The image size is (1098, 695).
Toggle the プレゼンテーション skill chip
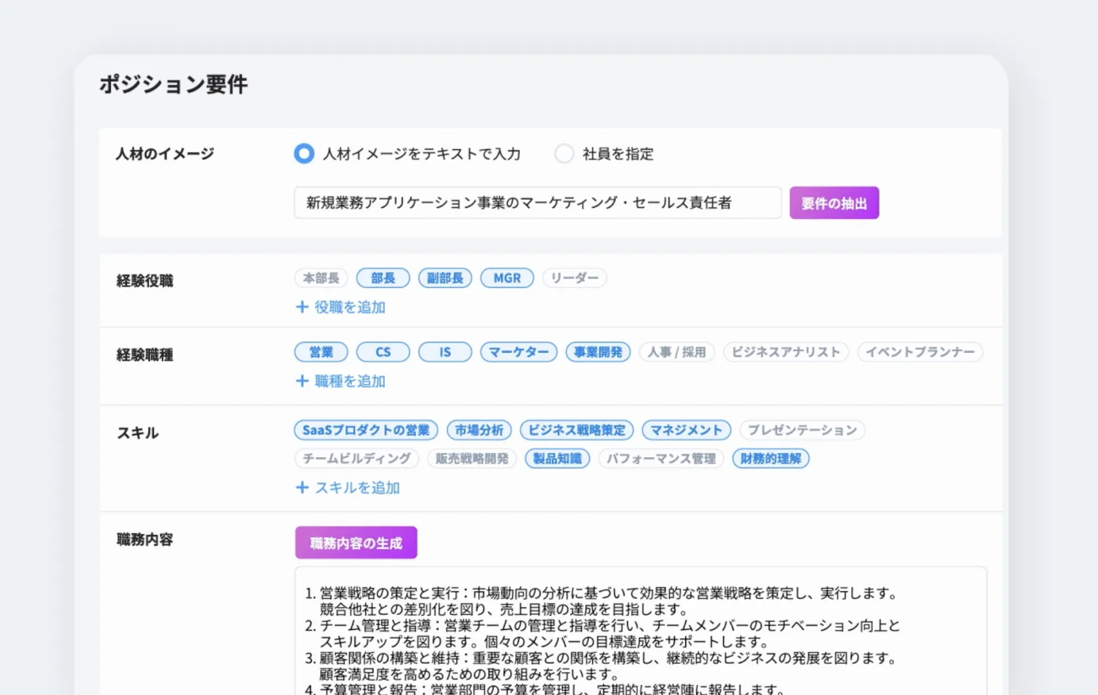click(x=802, y=430)
